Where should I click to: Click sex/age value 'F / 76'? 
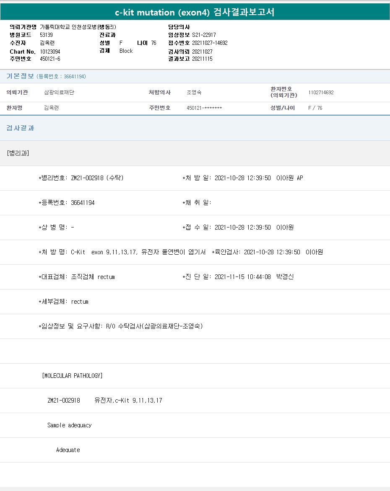point(315,108)
